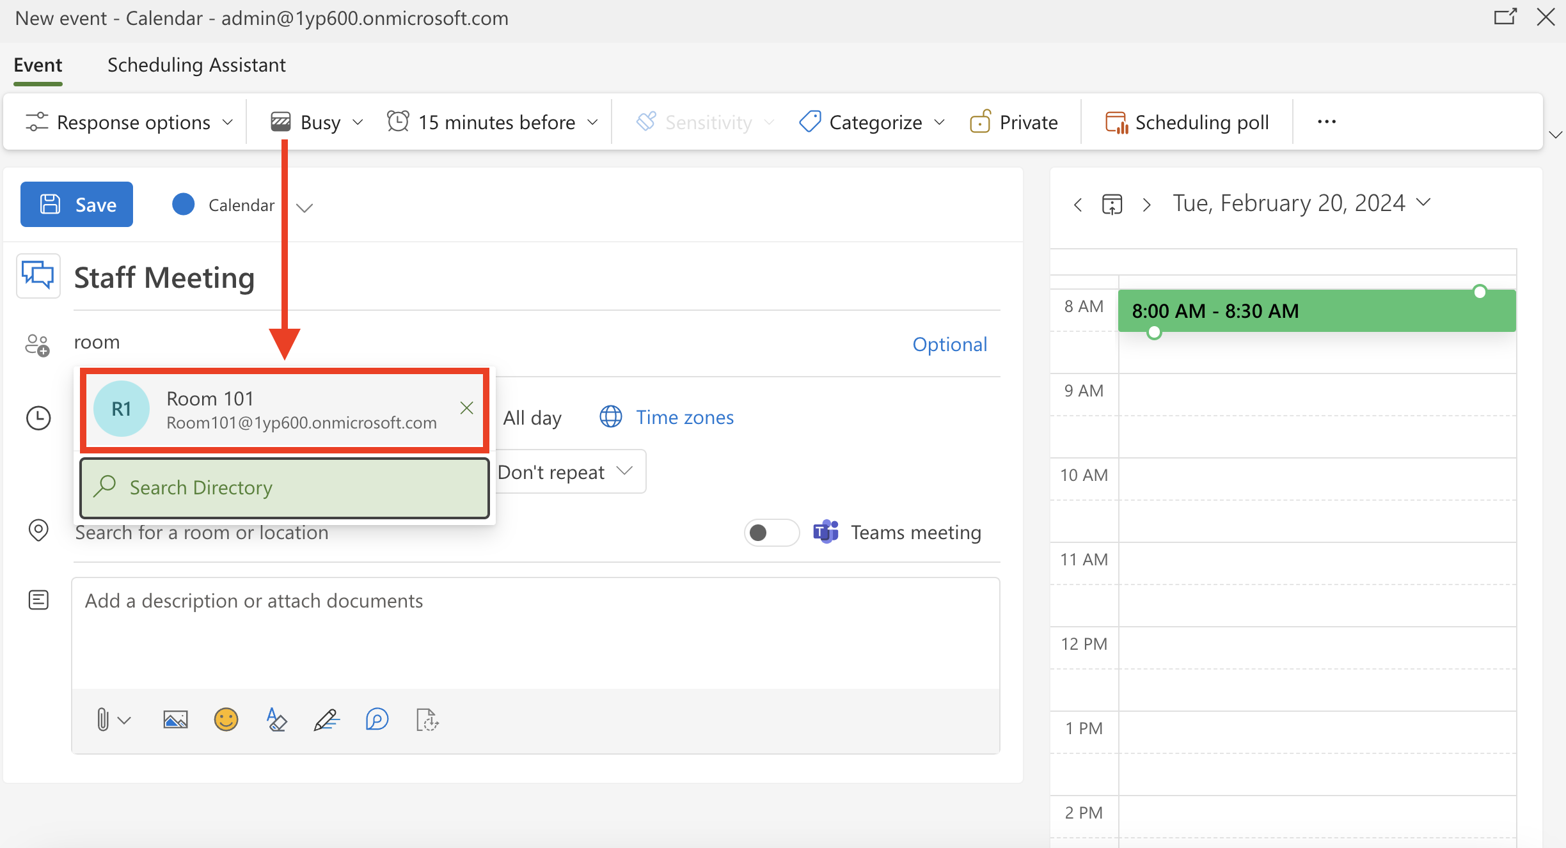Click the attach file paperclip icon
The width and height of the screenshot is (1566, 848).
[x=102, y=720]
